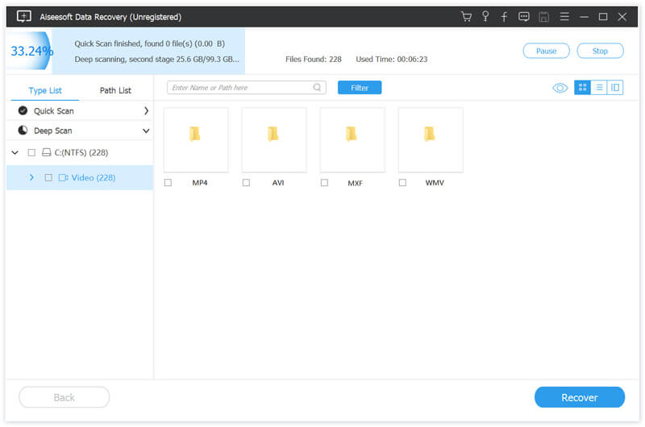Open the feedback chat bubble icon
This screenshot has height=427, width=645.
click(x=523, y=17)
